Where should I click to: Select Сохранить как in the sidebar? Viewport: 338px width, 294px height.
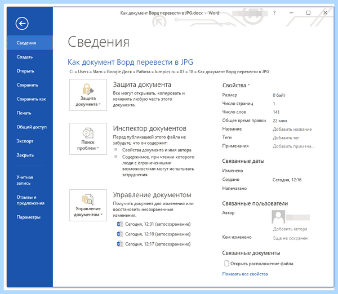[30, 99]
